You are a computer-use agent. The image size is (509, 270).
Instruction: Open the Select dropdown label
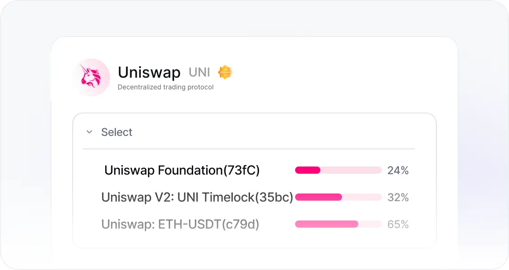(117, 132)
